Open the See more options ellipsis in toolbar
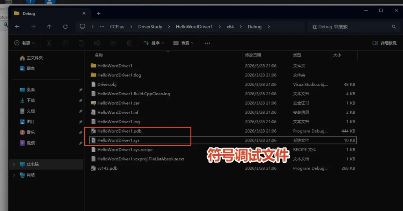The height and width of the screenshot is (211, 403). 207,43
